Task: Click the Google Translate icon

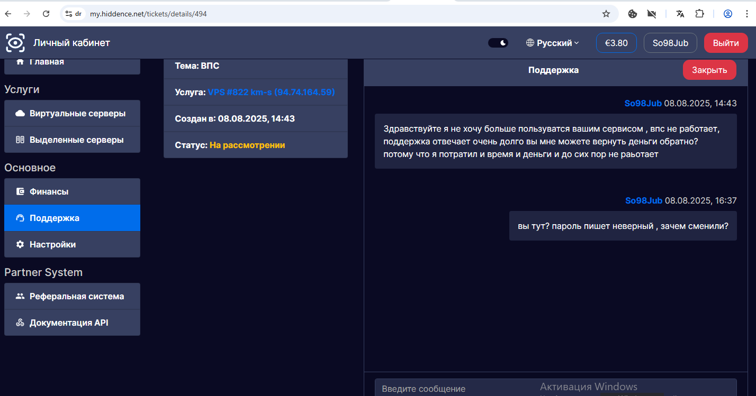Action: [x=680, y=14]
